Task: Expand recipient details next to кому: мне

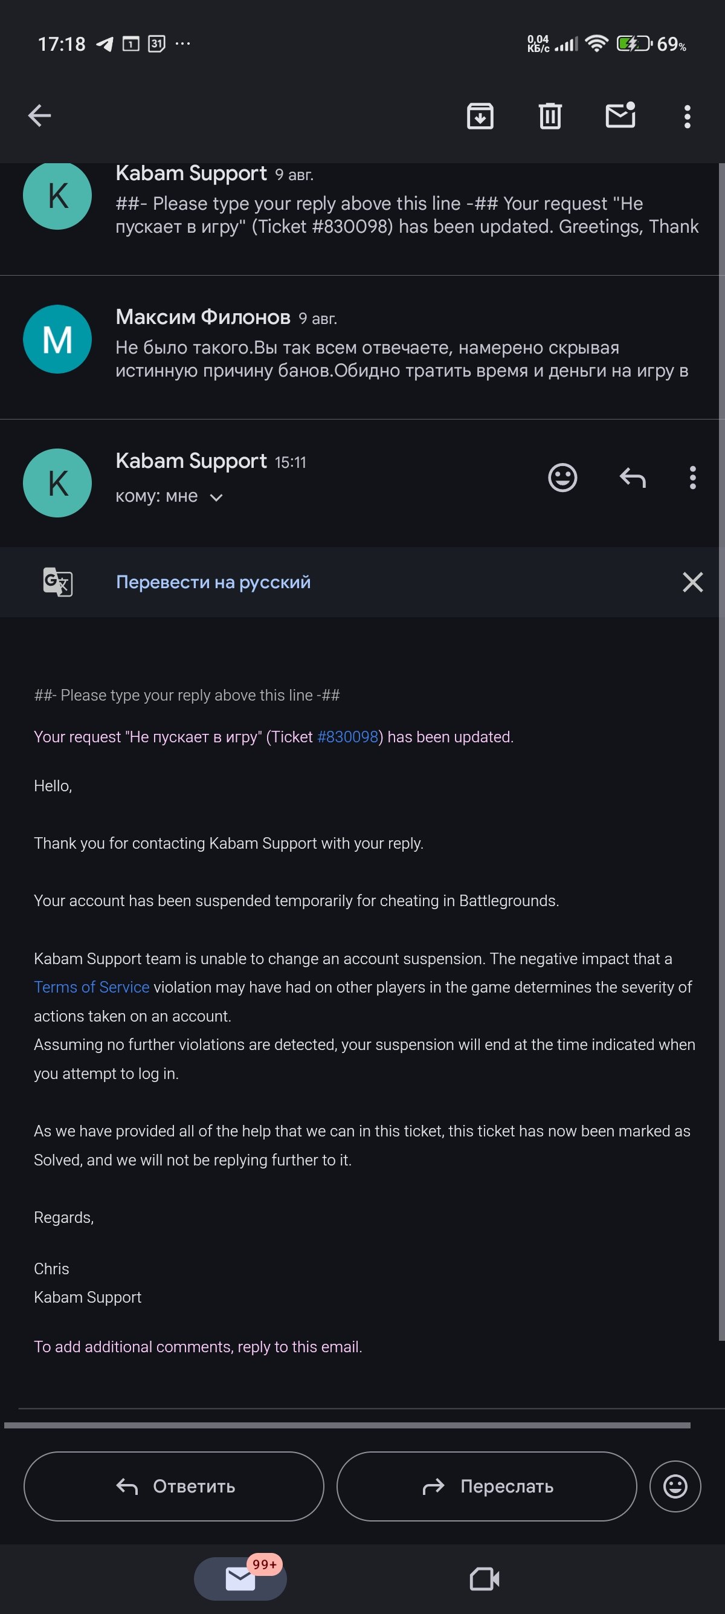Action: 216,497
